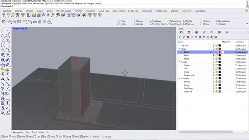249x140 pixels.
Task: Toggle visibility bulb of the Mass layer
Action: pos(214,59)
